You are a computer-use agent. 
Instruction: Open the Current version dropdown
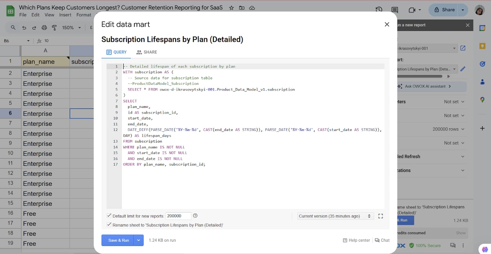point(335,216)
